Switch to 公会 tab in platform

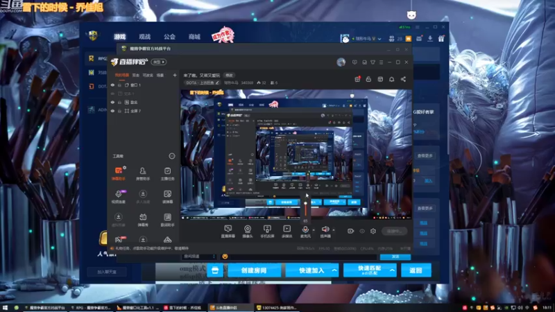(x=169, y=37)
